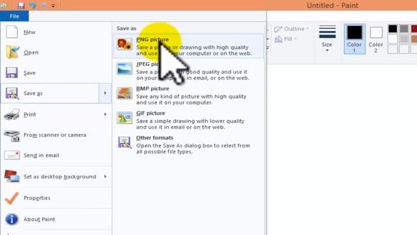Select Color 1 button
The height and width of the screenshot is (235, 417).
click(354, 39)
